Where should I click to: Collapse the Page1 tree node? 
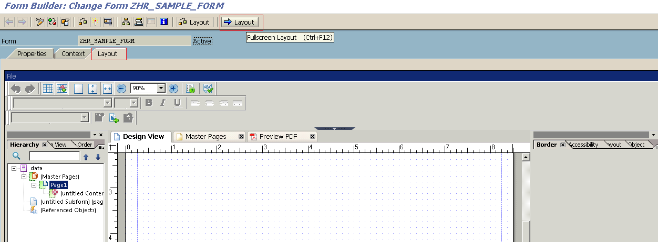[34, 185]
